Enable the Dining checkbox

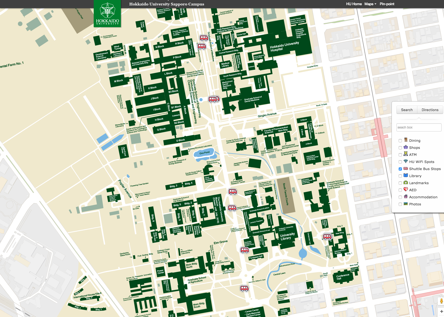click(x=400, y=141)
